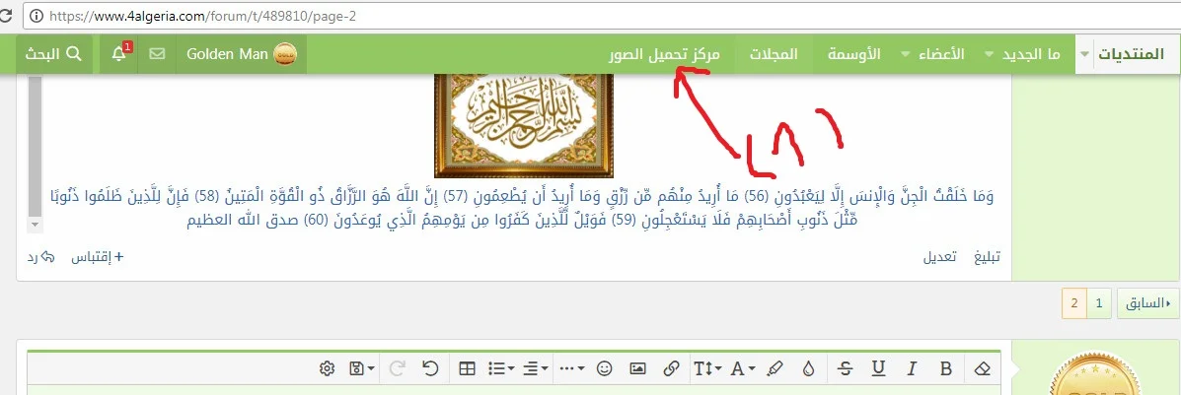Insert a link using the chain icon
The width and height of the screenshot is (1181, 395).
(671, 368)
